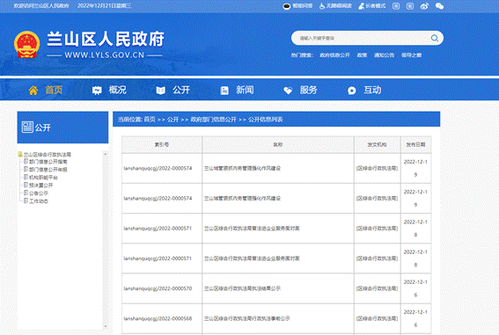
Task: Select tree item 机构职能平台
Action: (x=43, y=178)
